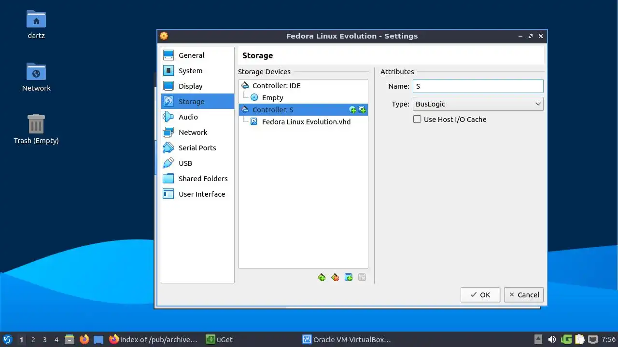Open the application menu start button
618x347 pixels.
[7, 339]
